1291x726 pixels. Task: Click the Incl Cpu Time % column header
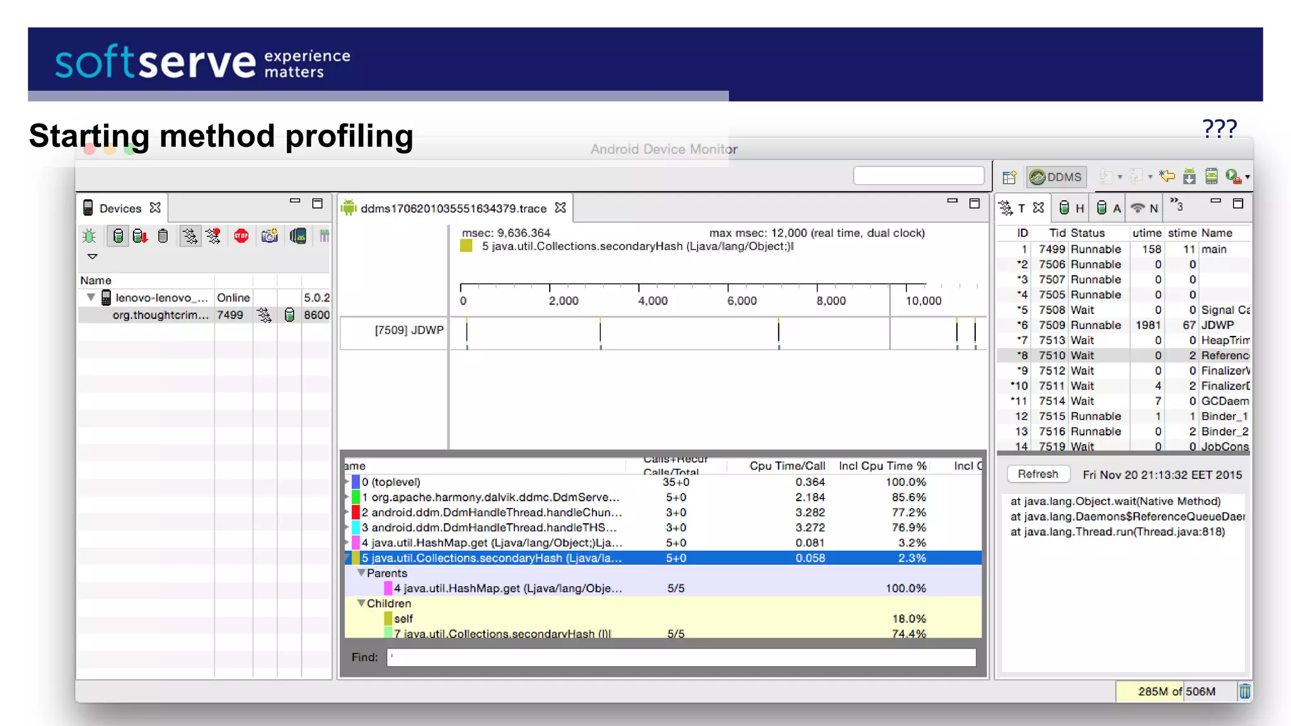click(x=883, y=466)
